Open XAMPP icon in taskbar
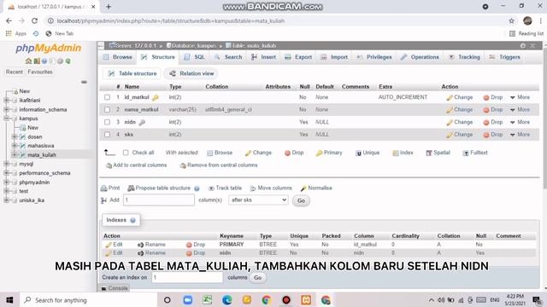The image size is (547, 307). [306, 299]
